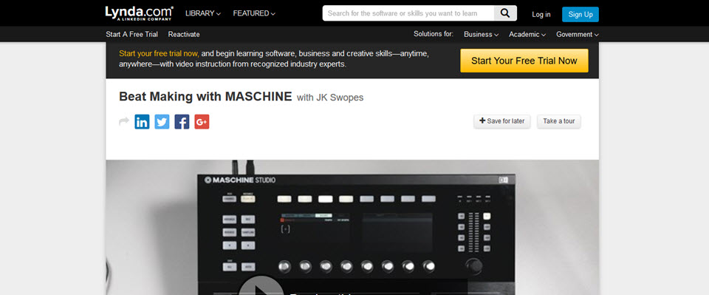This screenshot has width=709, height=295.
Task: Click the search magnifier button
Action: 505,13
